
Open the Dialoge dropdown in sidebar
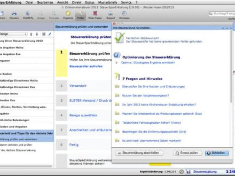(x=13, y=34)
